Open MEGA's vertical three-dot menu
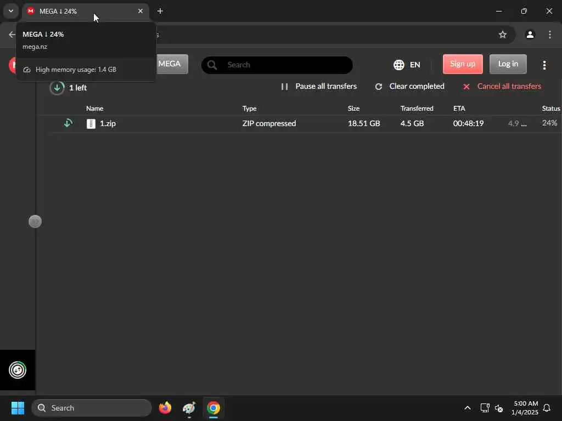Image resolution: width=562 pixels, height=421 pixels. click(x=544, y=65)
